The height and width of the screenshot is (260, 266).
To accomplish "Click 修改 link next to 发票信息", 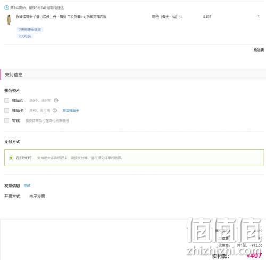I will point(27,185).
